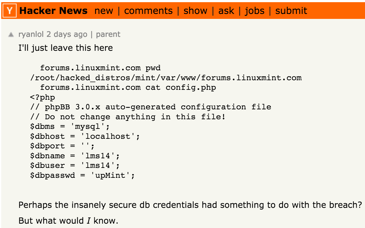Click the $dbpasswd = 'upMint' line
Screen dimensions: 365x228
click(82, 175)
